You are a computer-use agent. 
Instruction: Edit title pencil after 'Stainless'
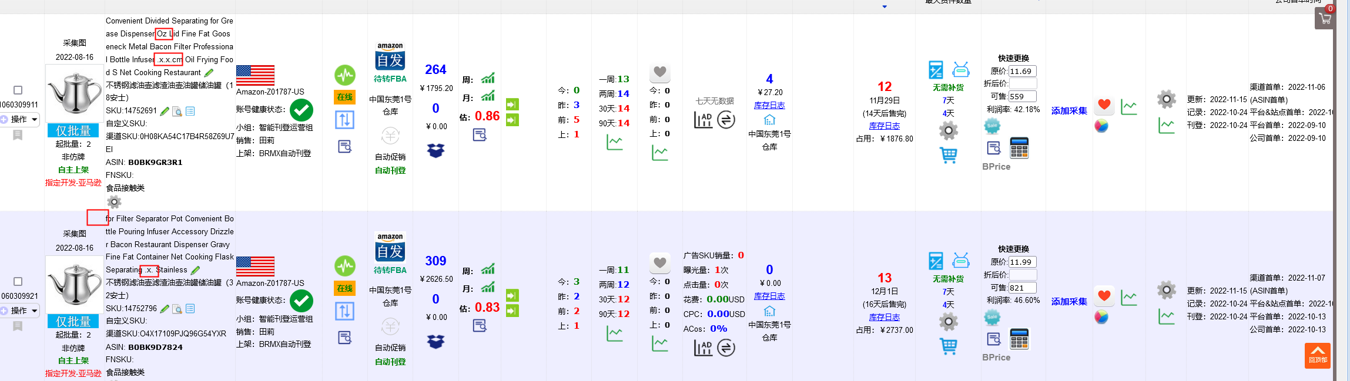(x=195, y=270)
